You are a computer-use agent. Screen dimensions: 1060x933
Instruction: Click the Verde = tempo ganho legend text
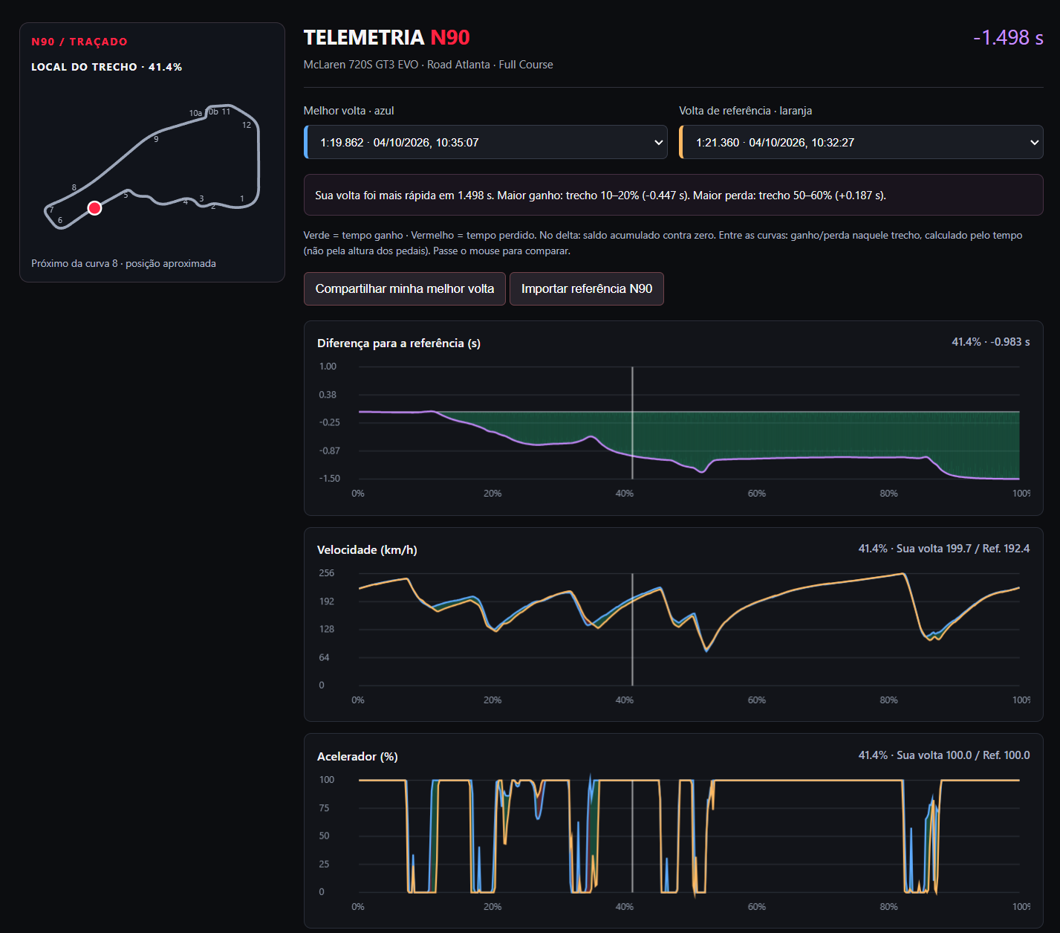coord(663,243)
